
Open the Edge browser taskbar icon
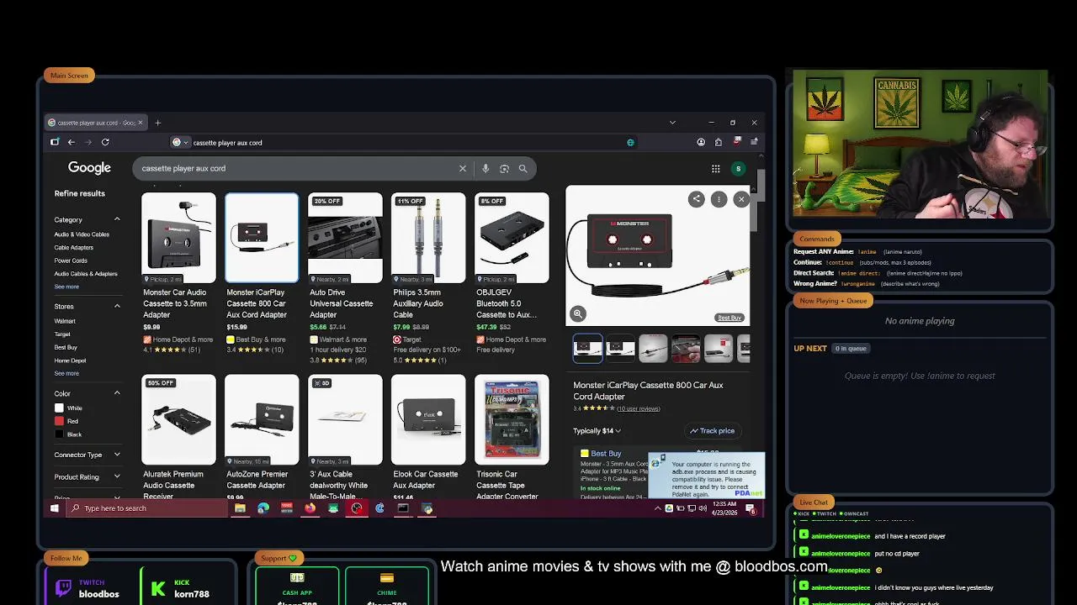(263, 508)
